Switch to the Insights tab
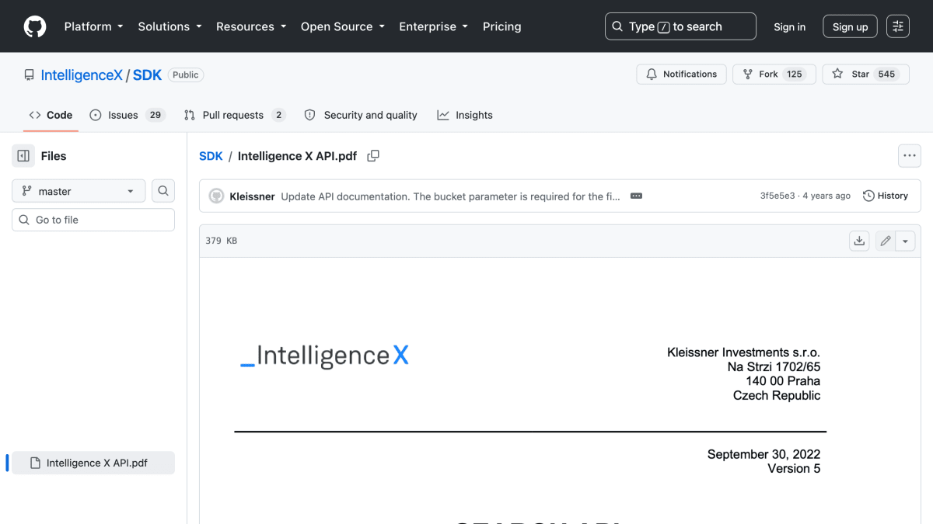 (465, 115)
